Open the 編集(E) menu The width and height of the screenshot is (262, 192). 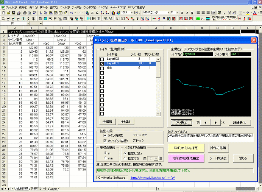coord(23,8)
